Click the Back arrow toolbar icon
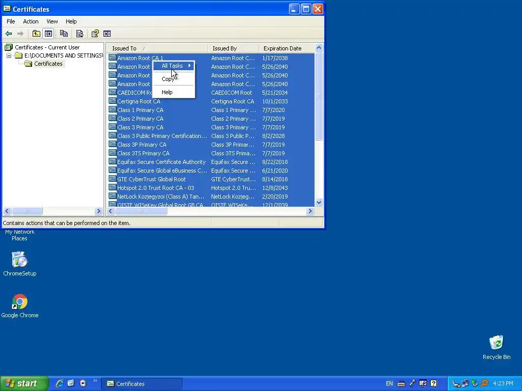Screen dimensions: 522x391 9,34
